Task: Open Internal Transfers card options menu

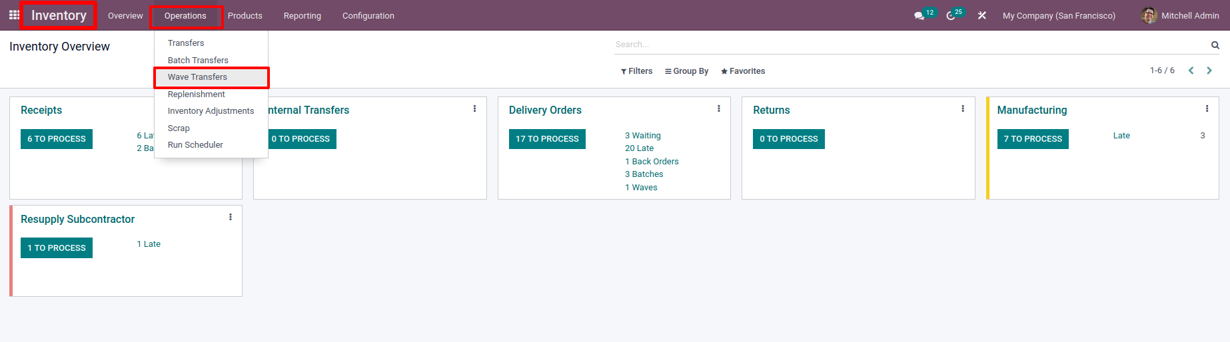Action: pyautogui.click(x=474, y=108)
